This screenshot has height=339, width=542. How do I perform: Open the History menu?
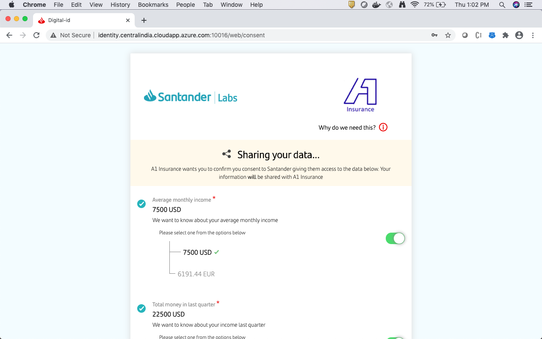(x=120, y=5)
